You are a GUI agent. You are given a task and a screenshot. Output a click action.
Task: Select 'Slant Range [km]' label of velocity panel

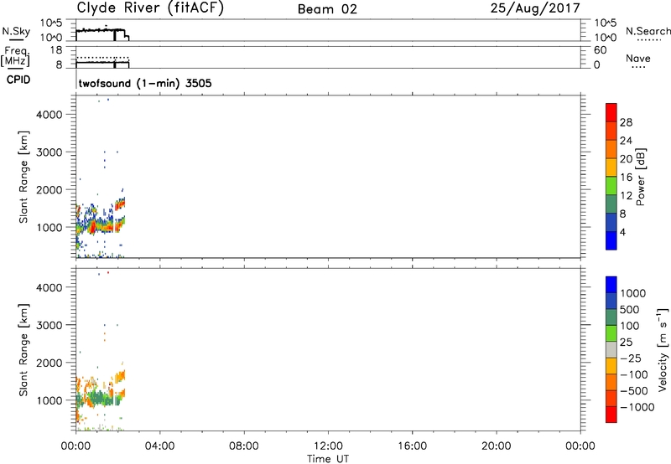(23, 350)
